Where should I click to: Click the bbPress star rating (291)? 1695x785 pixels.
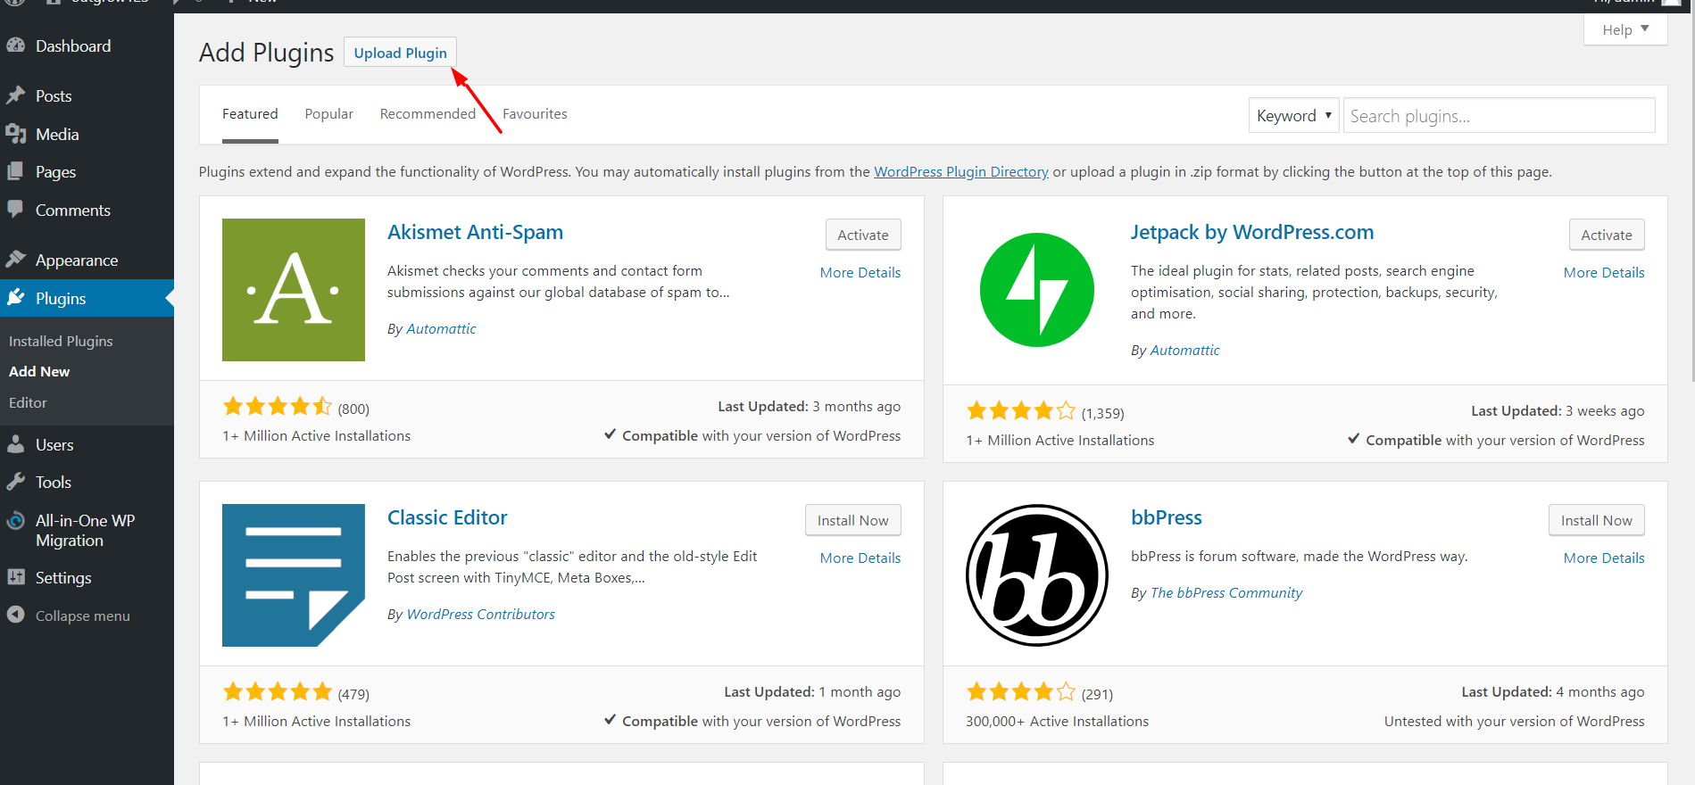1021,692
